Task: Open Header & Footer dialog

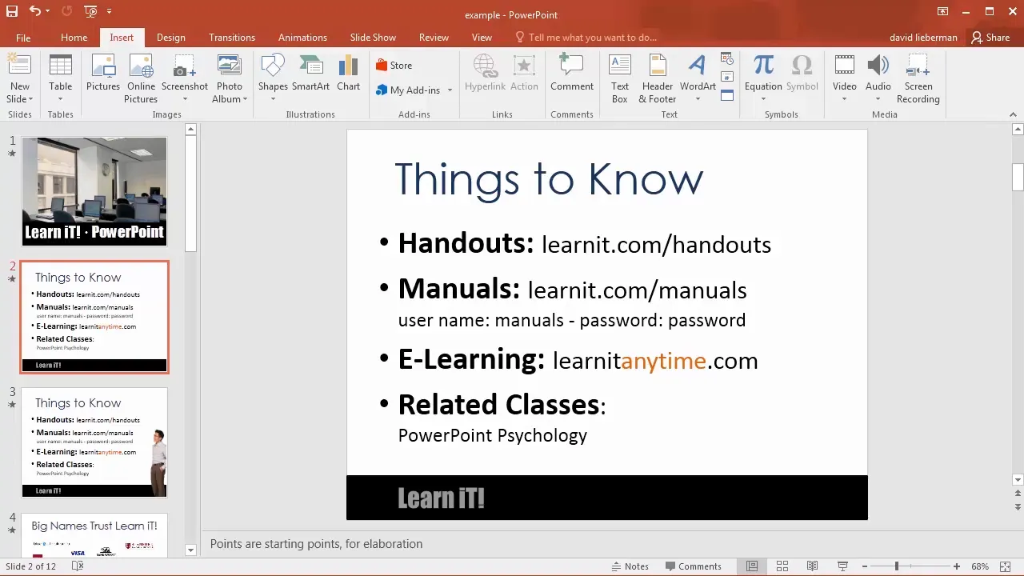Action: pyautogui.click(x=657, y=78)
